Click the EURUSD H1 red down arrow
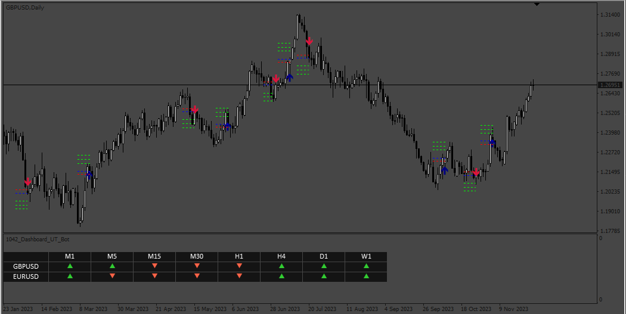 [x=239, y=276]
